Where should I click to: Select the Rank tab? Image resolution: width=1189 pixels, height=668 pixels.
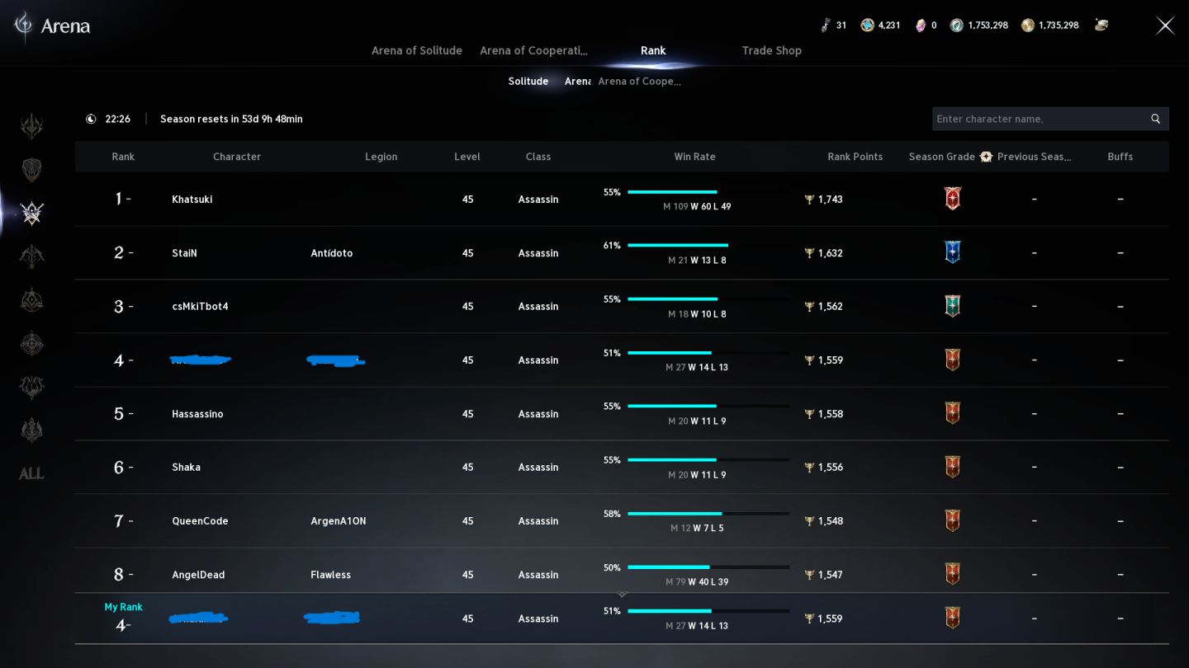coord(653,50)
